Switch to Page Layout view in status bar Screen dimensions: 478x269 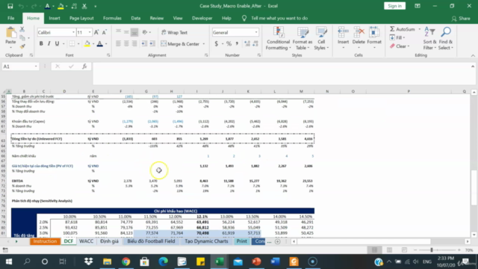point(389,250)
